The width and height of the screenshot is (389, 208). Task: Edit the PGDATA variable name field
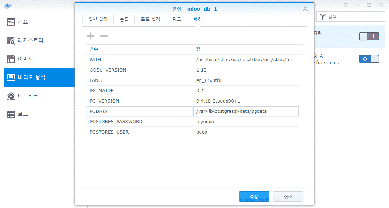click(139, 111)
